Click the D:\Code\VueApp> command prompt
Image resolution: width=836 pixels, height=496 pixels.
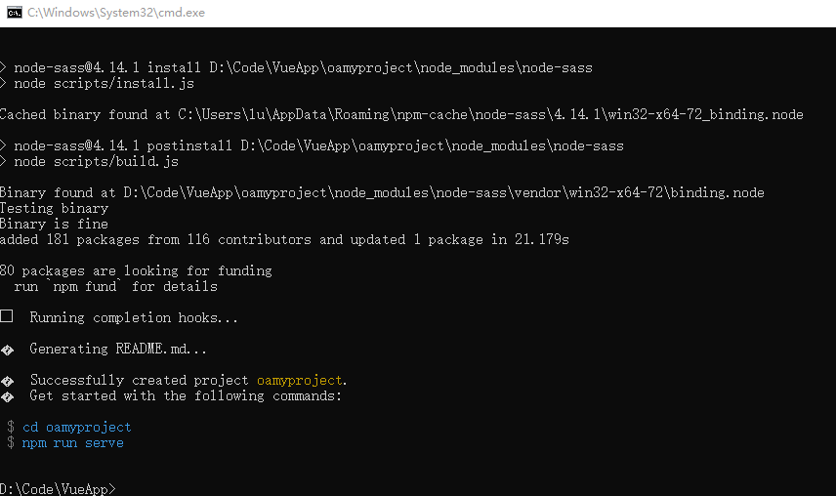point(57,488)
